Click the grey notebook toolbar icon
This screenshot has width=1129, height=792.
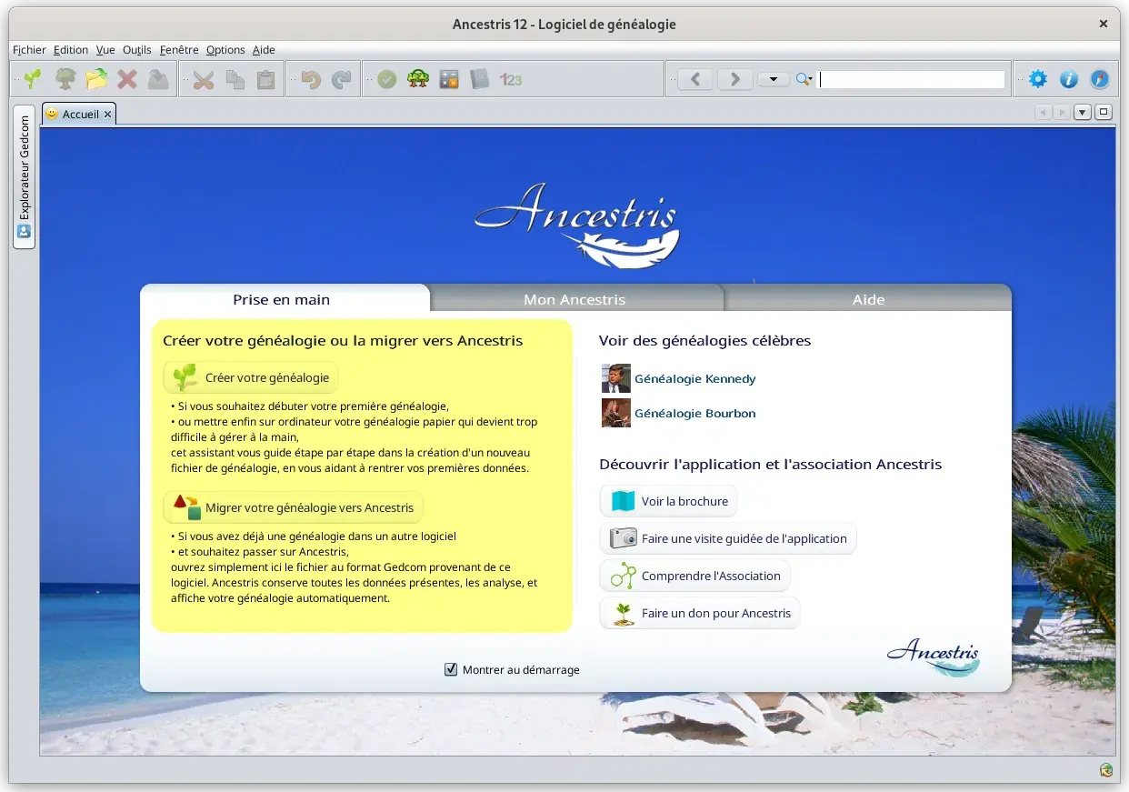click(480, 80)
